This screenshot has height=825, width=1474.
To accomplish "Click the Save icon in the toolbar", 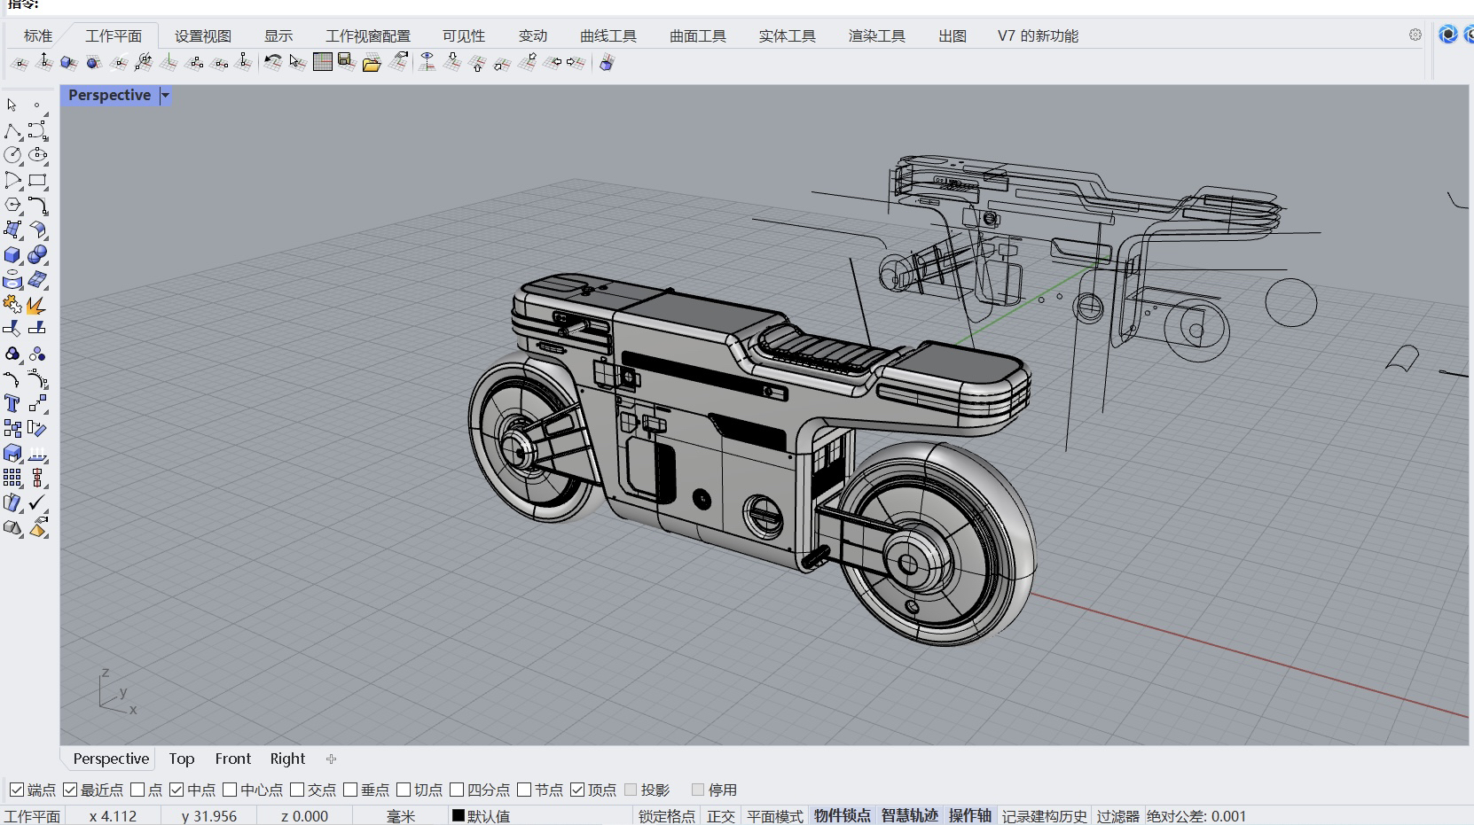I will [x=345, y=62].
